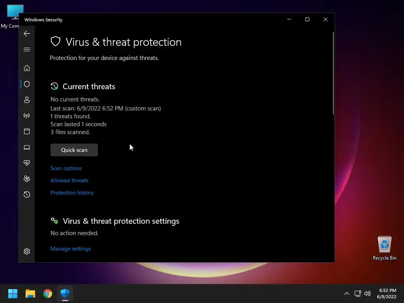This screenshot has width=404, height=303.
Task: Click 'No current threats.' text
Action: [75, 99]
